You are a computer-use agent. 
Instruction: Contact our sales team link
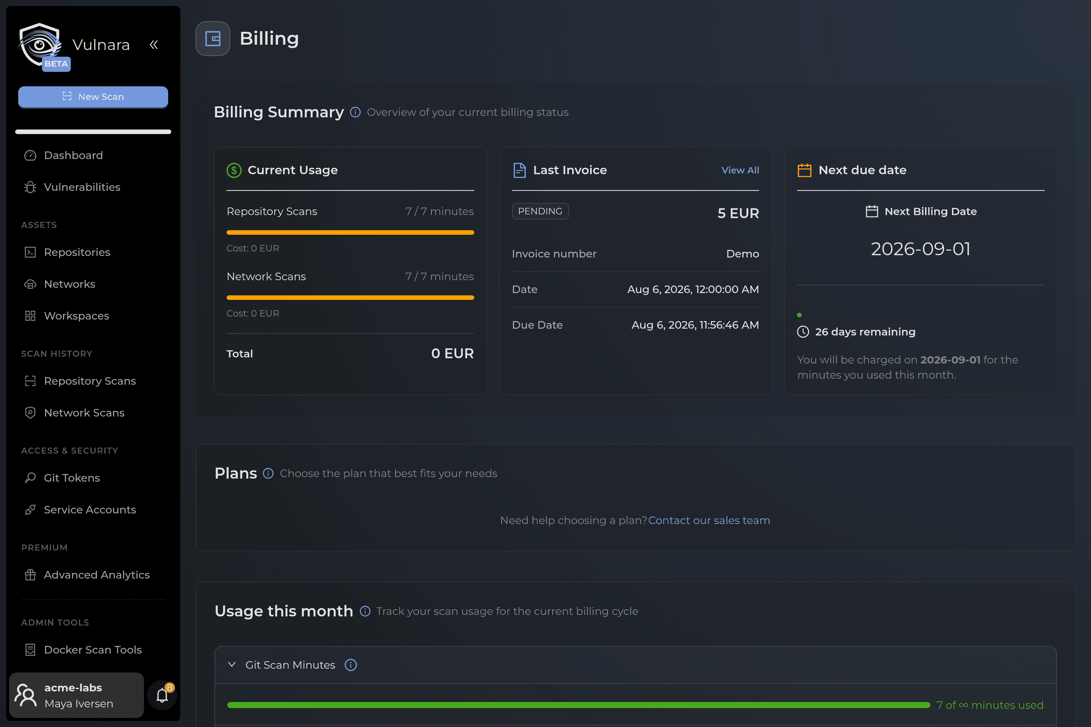pos(709,520)
